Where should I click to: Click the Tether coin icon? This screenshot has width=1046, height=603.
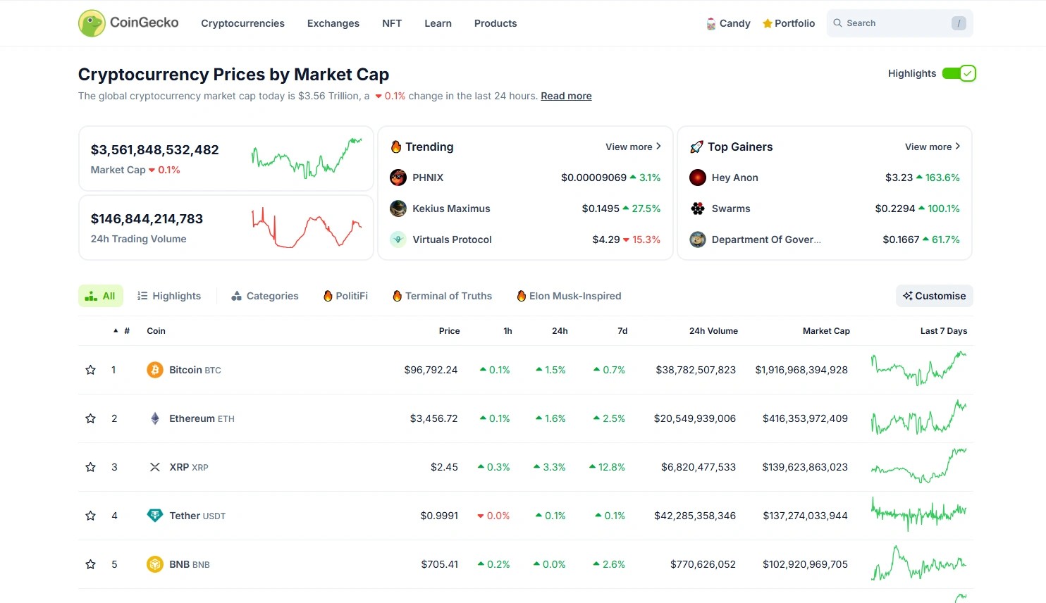[155, 516]
